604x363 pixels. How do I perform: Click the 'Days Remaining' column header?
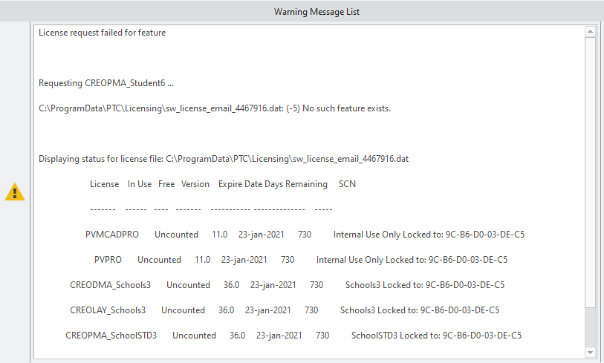coord(296,184)
